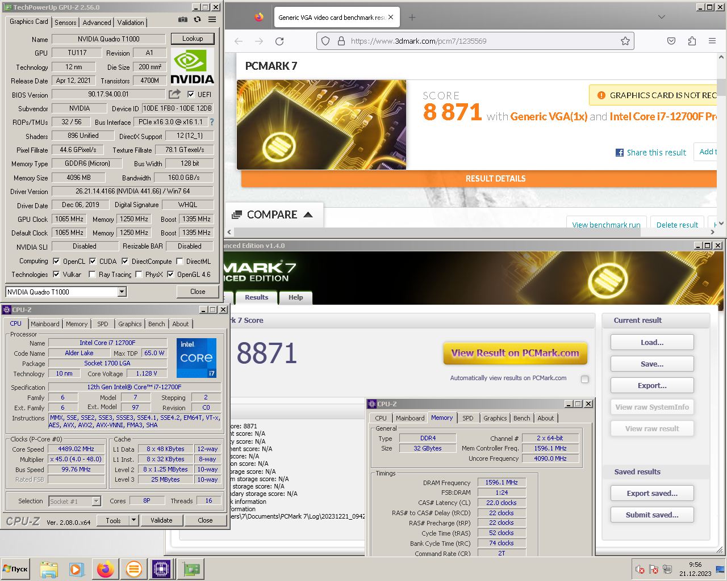Click the Firefox URL address field
The height and width of the screenshot is (581, 727).
coord(475,41)
